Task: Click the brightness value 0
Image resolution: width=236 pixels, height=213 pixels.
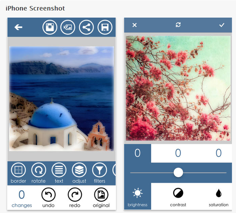Action: click(x=137, y=153)
